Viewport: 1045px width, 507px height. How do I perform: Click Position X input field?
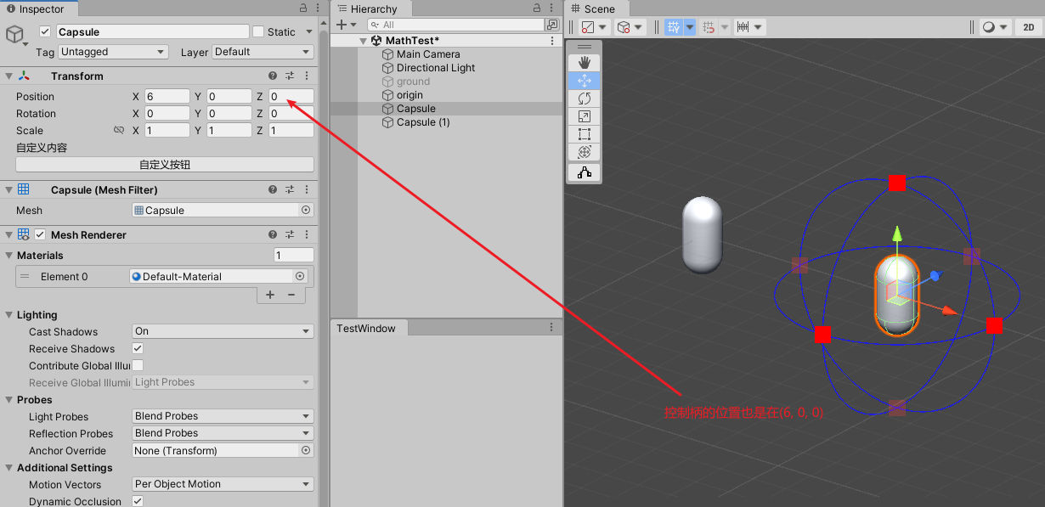pos(167,97)
